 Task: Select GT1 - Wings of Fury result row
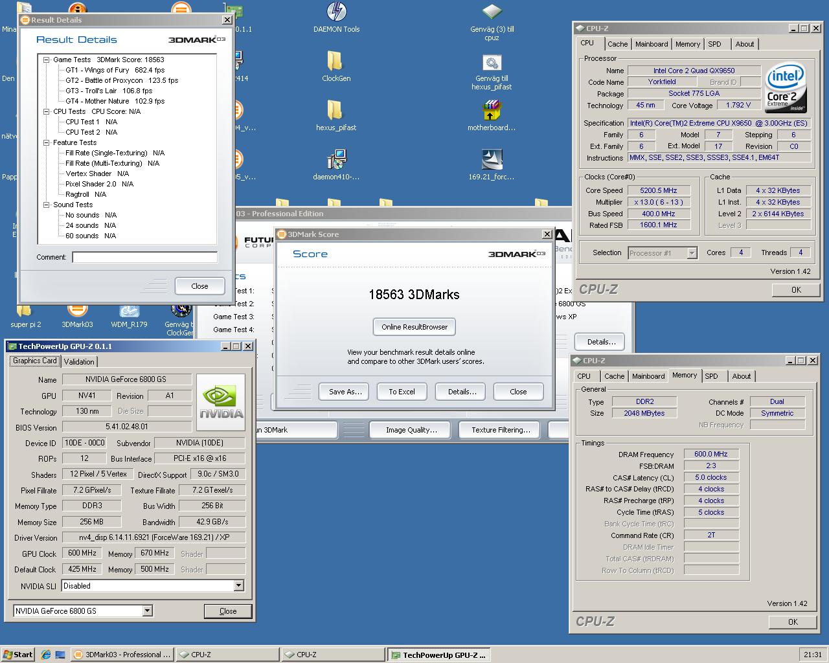click(115, 70)
